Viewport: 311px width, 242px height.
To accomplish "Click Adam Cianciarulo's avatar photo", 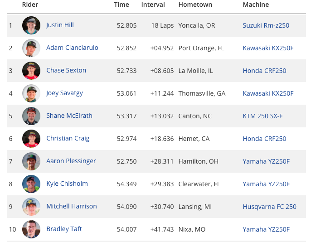I will [31, 48].
